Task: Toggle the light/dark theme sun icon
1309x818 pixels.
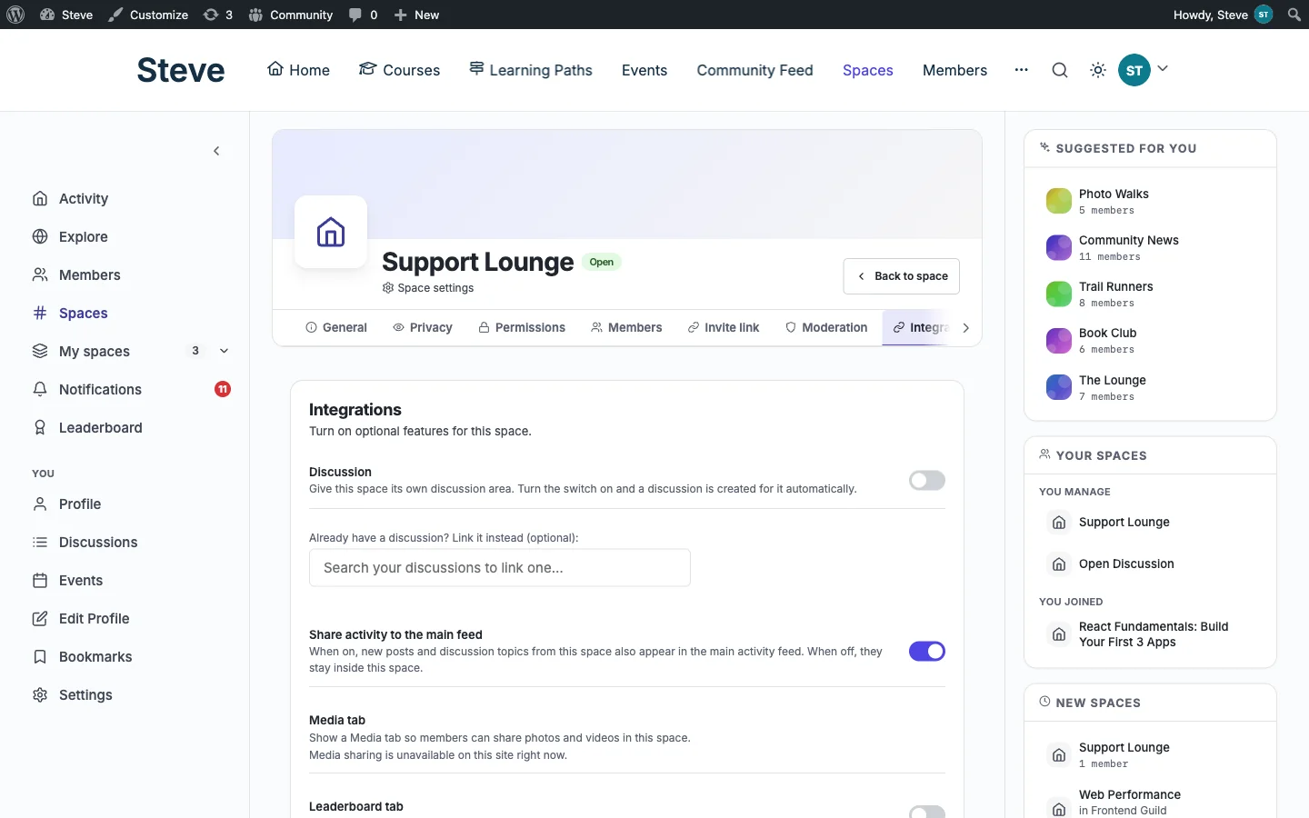Action: click(1098, 70)
